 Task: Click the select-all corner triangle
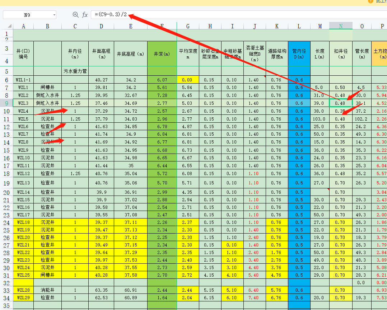[10, 26]
